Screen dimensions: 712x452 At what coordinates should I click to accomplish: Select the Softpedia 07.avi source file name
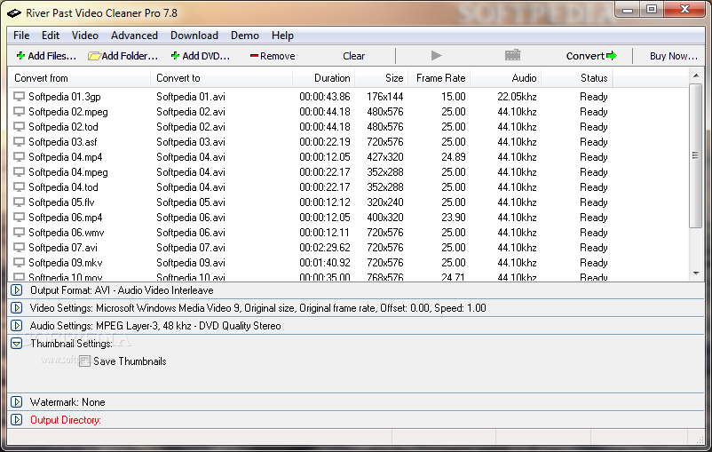click(63, 248)
